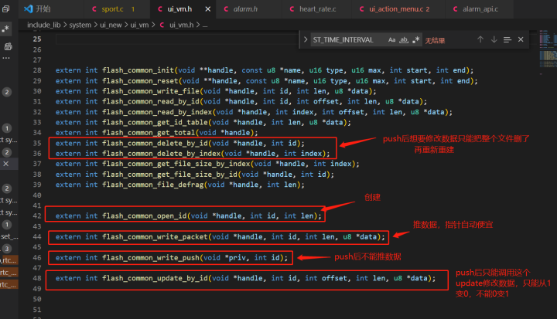The width and height of the screenshot is (557, 319).
Task: Click the ',rtc...' highlighted result in sidebar
Action: click(9, 260)
